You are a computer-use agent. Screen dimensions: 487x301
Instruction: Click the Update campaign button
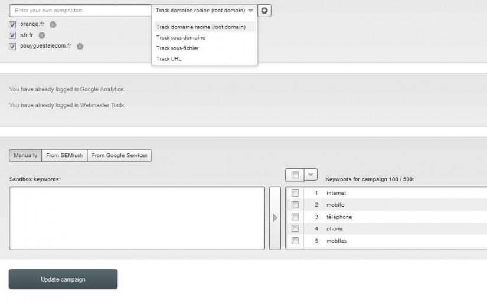click(63, 279)
